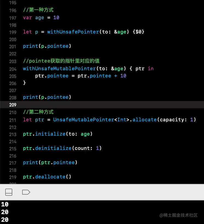Click line number 204 in gutter
Screen dimensions: 204x224
(x=13, y=69)
